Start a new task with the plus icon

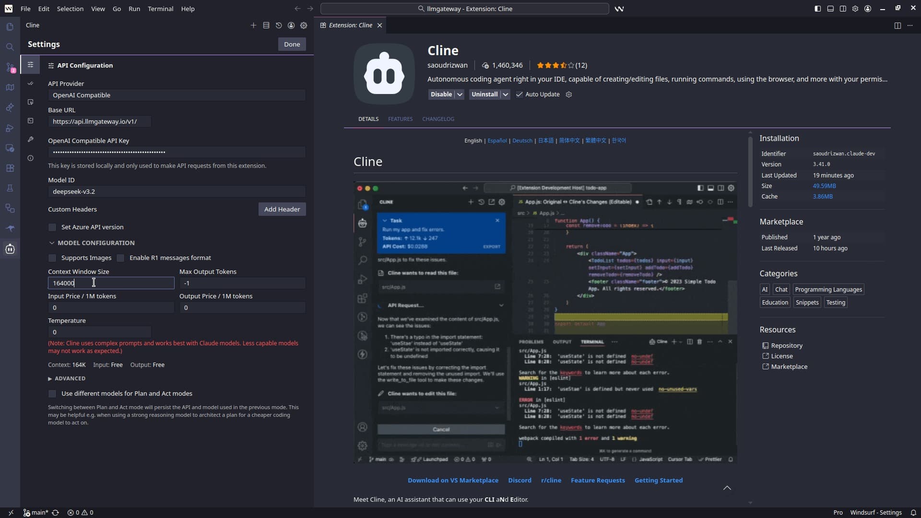click(x=254, y=25)
